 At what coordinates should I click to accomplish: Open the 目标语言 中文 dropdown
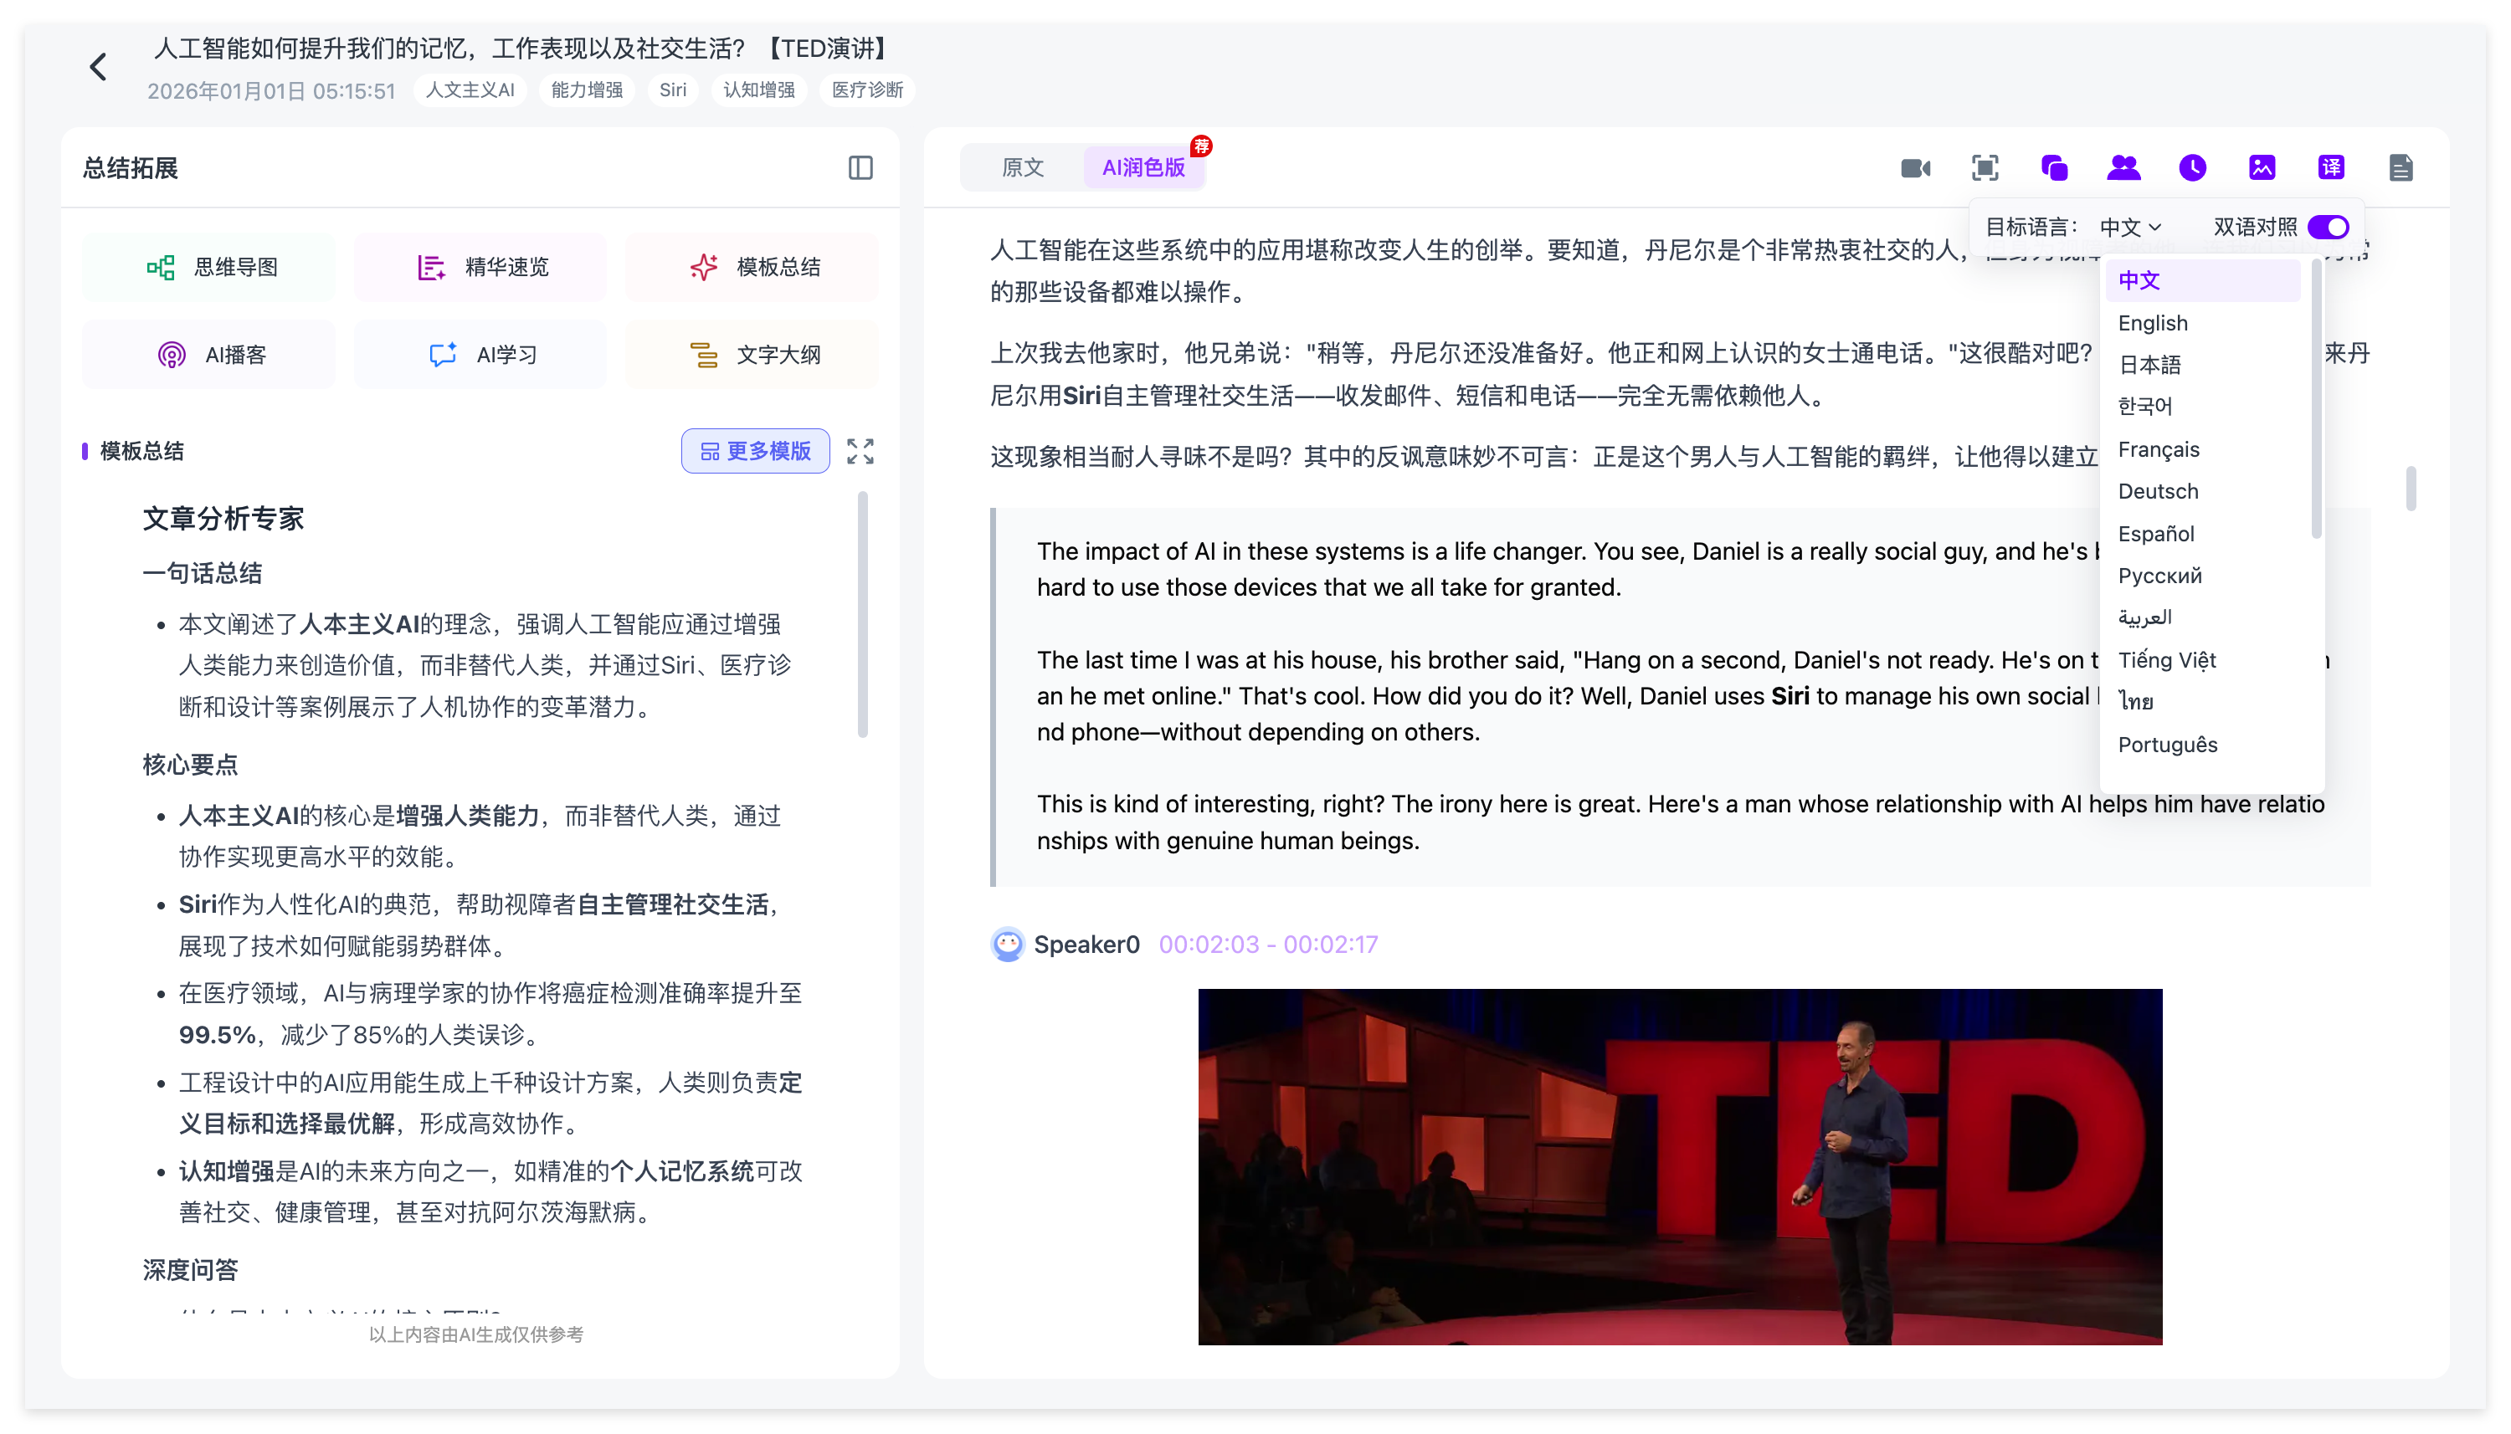tap(2130, 228)
